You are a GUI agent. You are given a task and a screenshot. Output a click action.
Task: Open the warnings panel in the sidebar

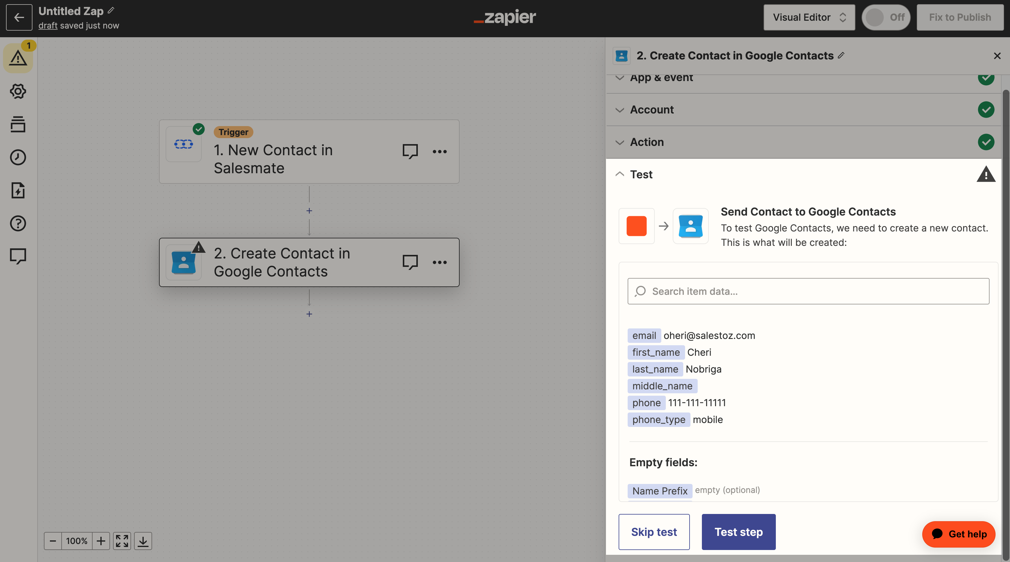[x=18, y=58]
